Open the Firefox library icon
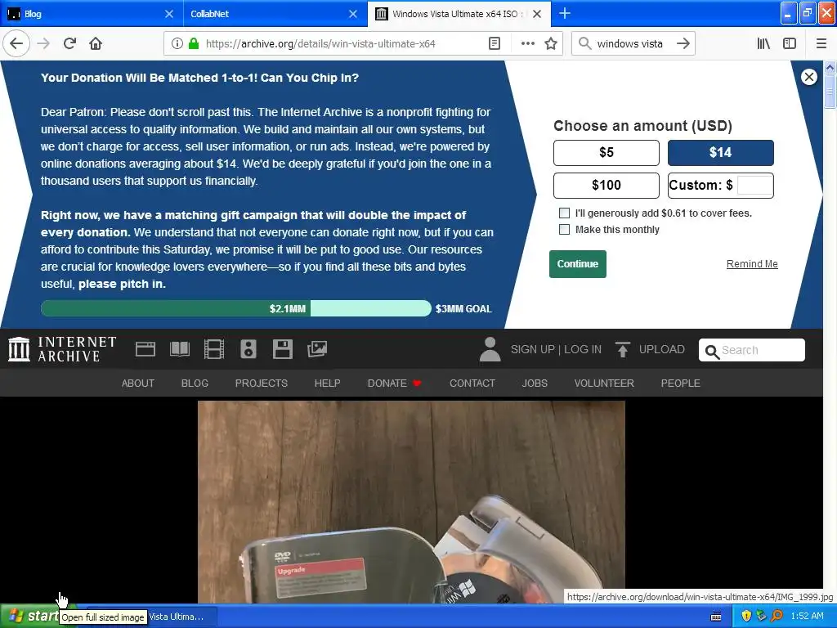Screen dimensions: 837x628 point(763,43)
